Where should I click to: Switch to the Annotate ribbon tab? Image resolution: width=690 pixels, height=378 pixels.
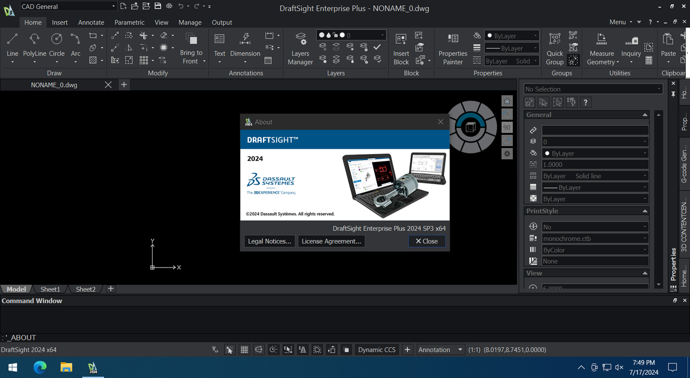tap(91, 22)
